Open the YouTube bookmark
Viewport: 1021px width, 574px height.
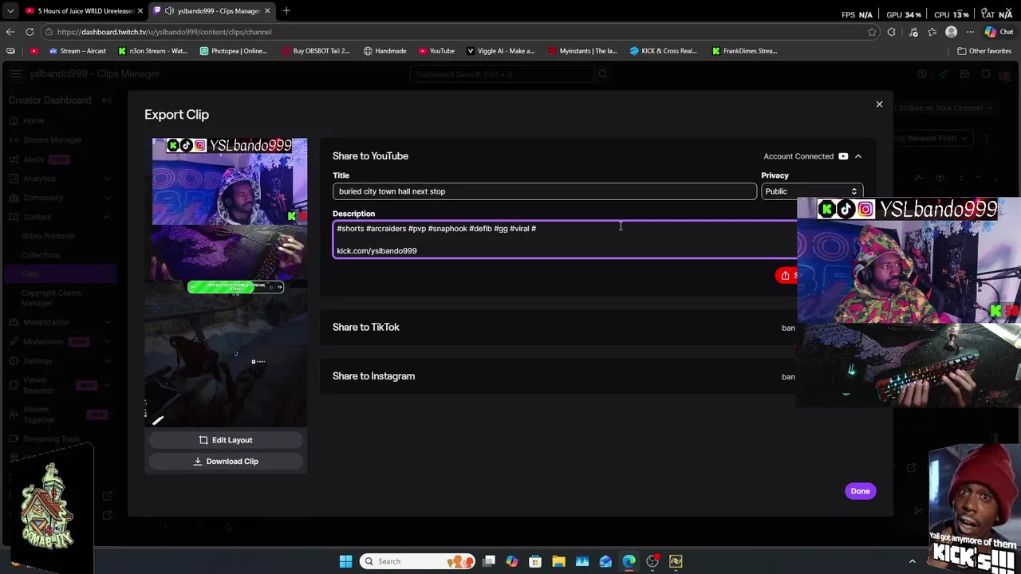pyautogui.click(x=436, y=51)
